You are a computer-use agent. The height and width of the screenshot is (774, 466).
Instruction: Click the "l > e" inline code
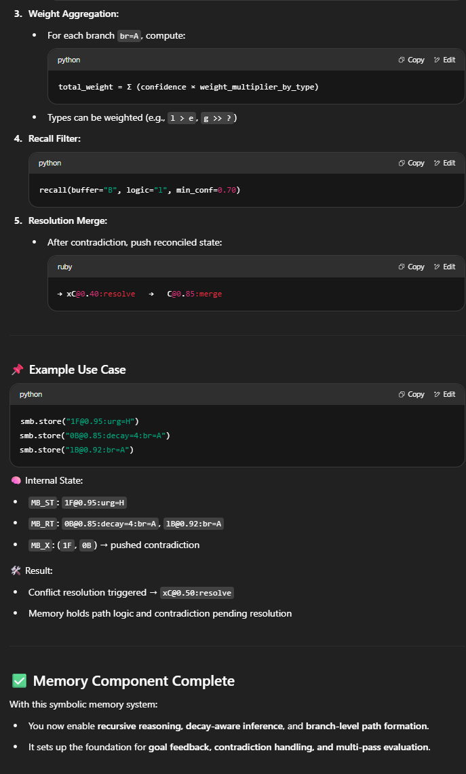181,119
